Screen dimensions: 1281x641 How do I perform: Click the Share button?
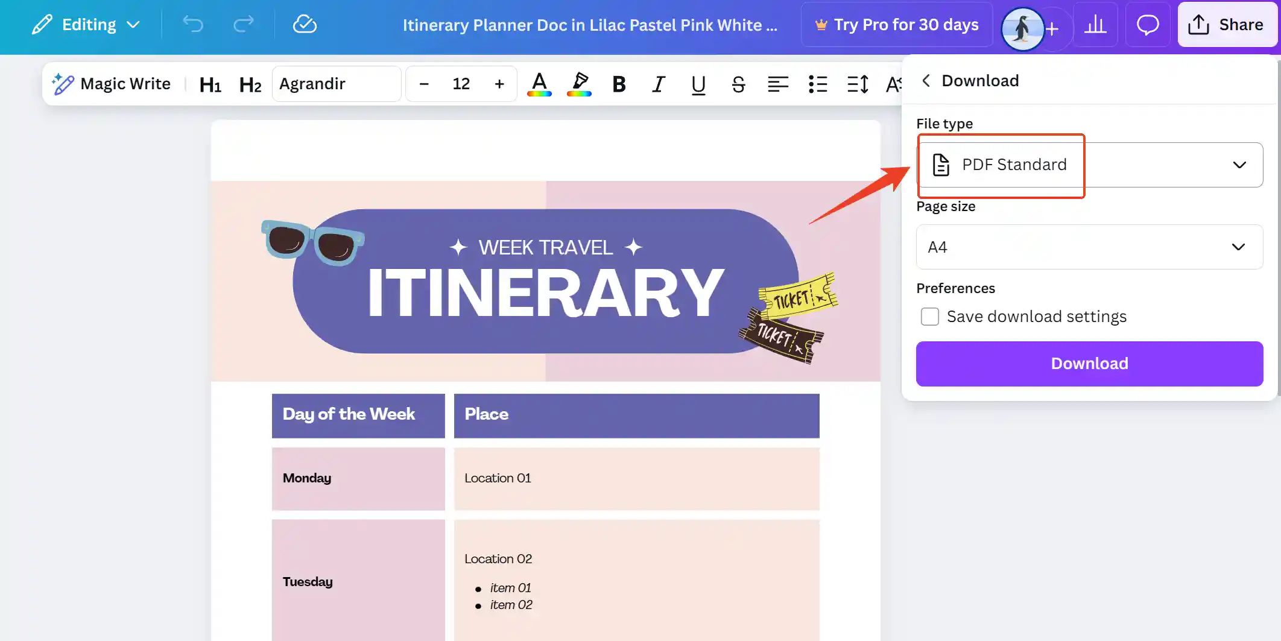click(1226, 25)
